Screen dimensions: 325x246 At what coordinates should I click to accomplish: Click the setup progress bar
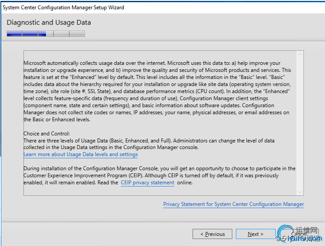(46, 33)
